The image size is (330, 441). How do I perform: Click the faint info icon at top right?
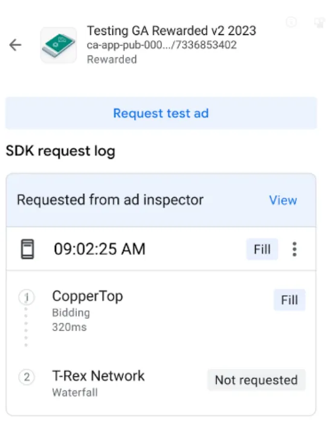tap(291, 22)
